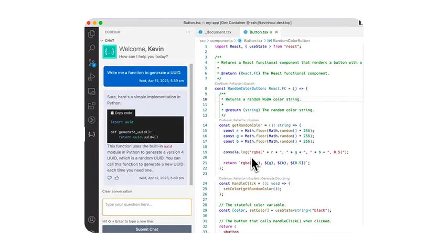Screen dimensions: 448x251
Task: Open the Remote Explorer view
Action: click(92, 92)
